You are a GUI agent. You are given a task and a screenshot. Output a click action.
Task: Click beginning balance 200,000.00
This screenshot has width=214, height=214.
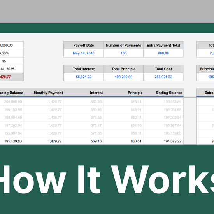click(x=13, y=102)
